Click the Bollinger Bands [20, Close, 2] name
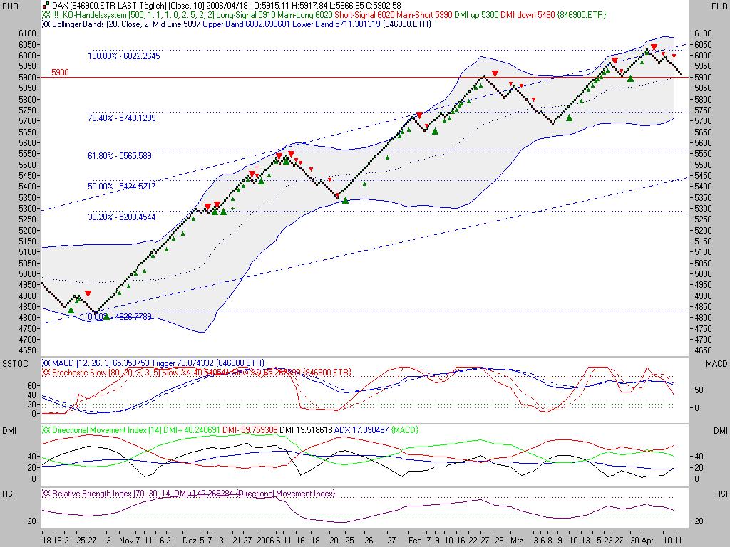The width and height of the screenshot is (730, 547). pyautogui.click(x=101, y=24)
